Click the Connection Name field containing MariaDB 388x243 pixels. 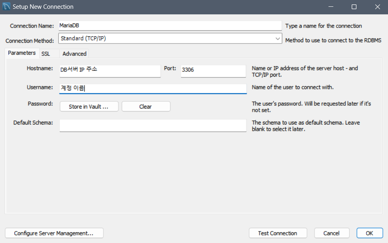[x=170, y=26]
